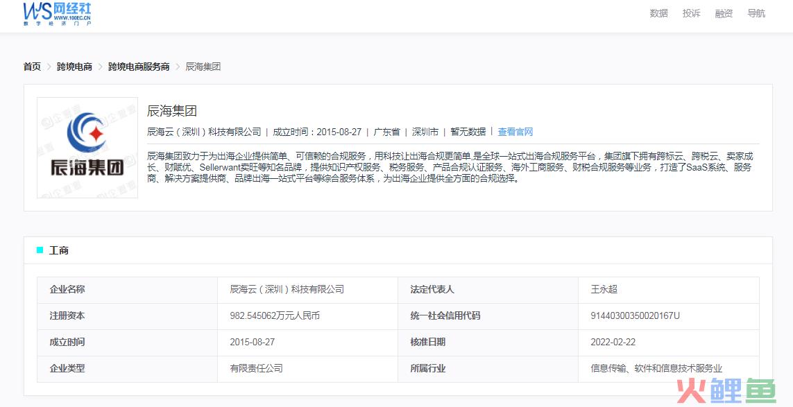This screenshot has width=793, height=407.
Task: Click the 企业类型 label cell
Action: tap(128, 369)
